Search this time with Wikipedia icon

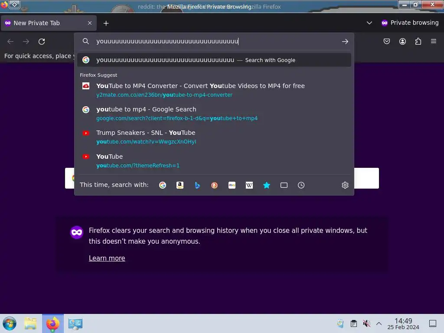tap(249, 185)
